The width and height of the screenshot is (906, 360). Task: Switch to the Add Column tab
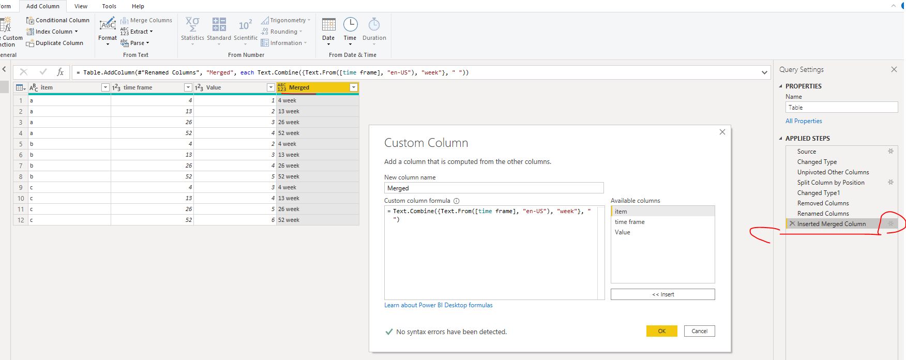(x=42, y=6)
